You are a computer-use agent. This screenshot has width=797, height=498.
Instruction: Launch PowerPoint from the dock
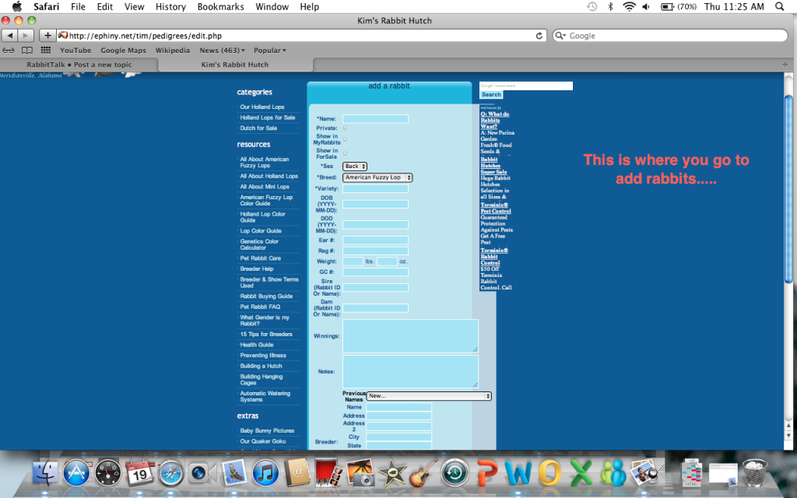click(486, 473)
